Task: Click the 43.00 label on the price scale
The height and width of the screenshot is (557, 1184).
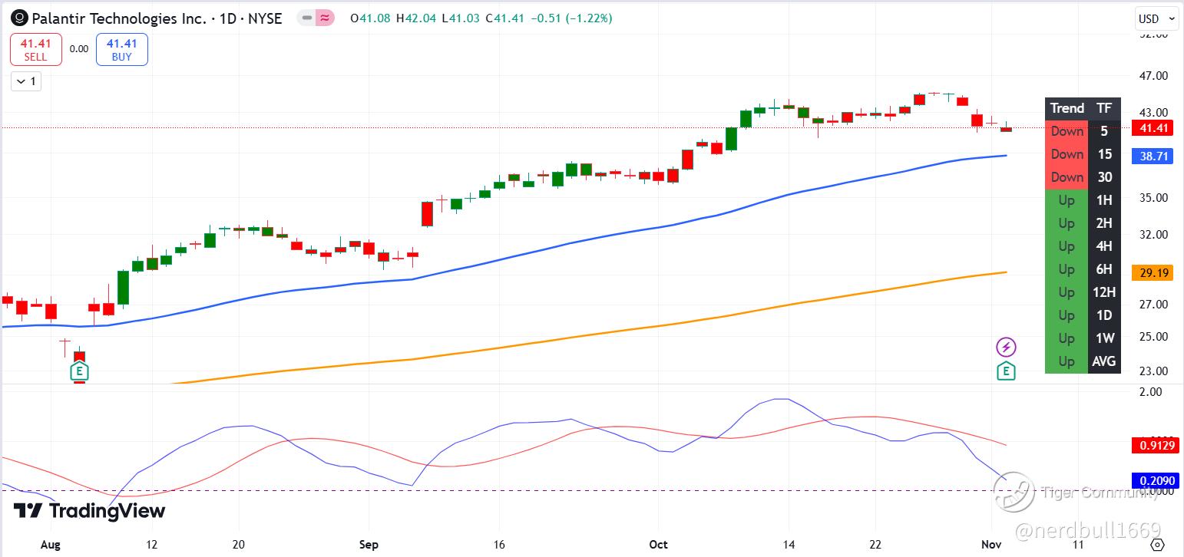Action: point(1154,113)
